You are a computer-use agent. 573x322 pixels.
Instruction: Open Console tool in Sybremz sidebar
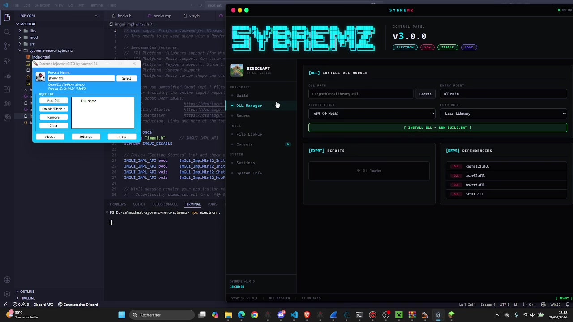(262, 144)
